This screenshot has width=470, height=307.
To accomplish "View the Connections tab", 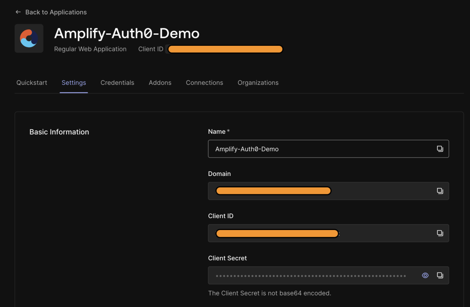I will tap(204, 82).
